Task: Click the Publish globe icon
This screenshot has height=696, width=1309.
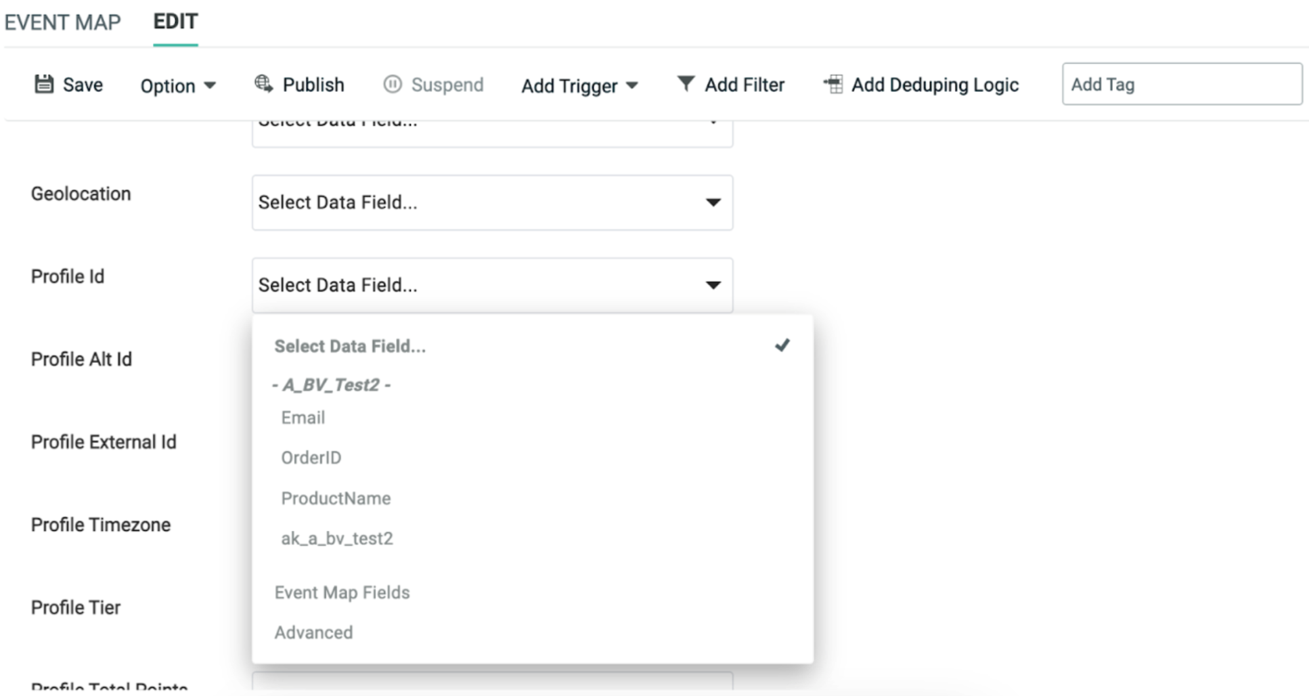Action: coord(263,84)
